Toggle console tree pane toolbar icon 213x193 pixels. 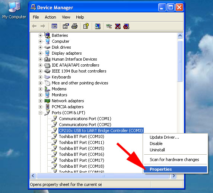click(x=54, y=26)
